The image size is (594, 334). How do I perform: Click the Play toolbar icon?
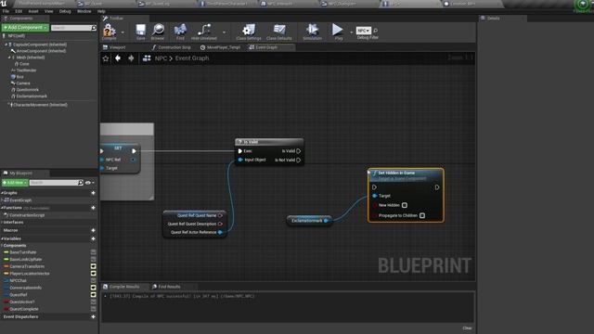coord(338,30)
